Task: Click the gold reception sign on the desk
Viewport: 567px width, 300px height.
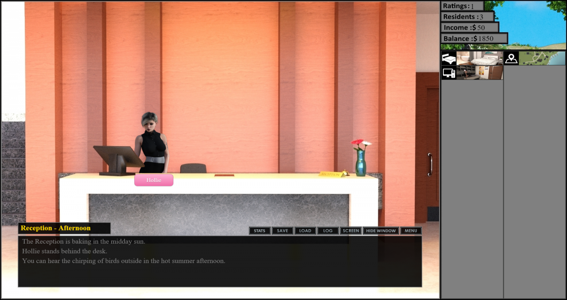Action: [x=332, y=174]
